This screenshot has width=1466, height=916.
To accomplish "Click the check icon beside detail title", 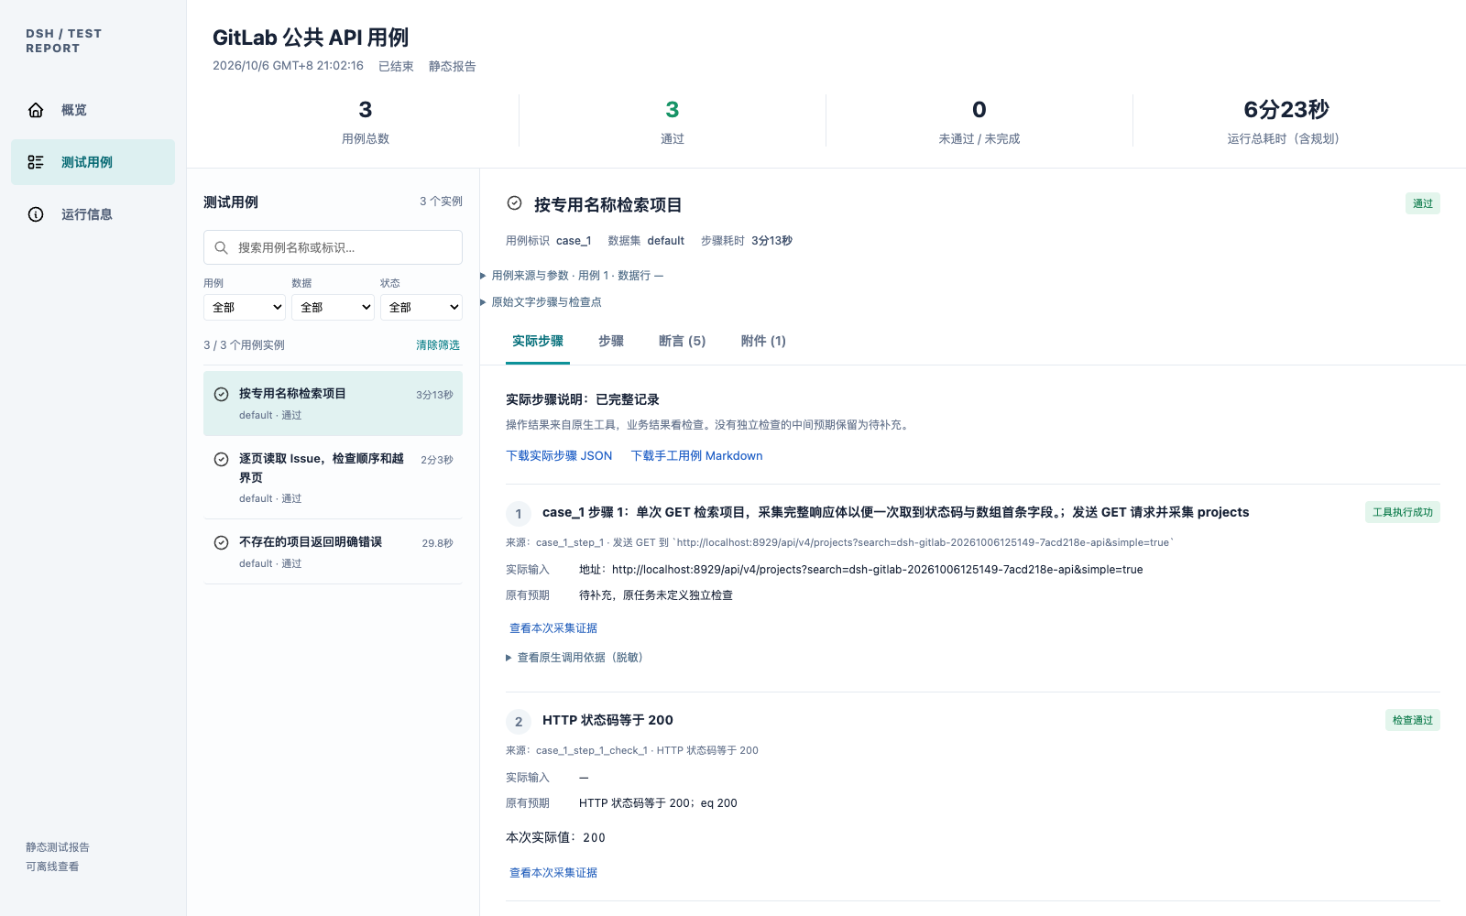I will pyautogui.click(x=515, y=203).
